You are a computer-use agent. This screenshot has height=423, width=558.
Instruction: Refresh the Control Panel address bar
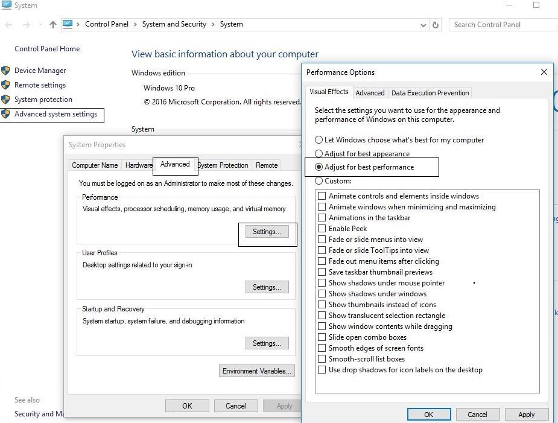436,25
